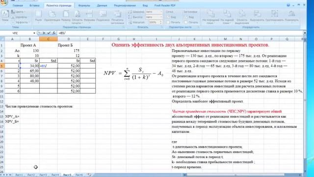314x177 pixels.
Task: Cancel formula entry with X button
Action: click(x=44, y=33)
